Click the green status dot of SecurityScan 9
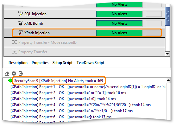Viewport: 175px width, 127px height. tap(10, 80)
